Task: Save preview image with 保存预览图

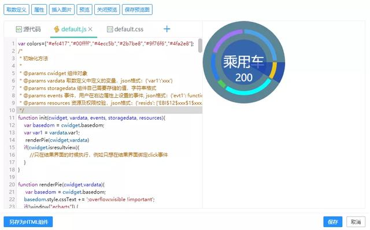Action: 137,10
